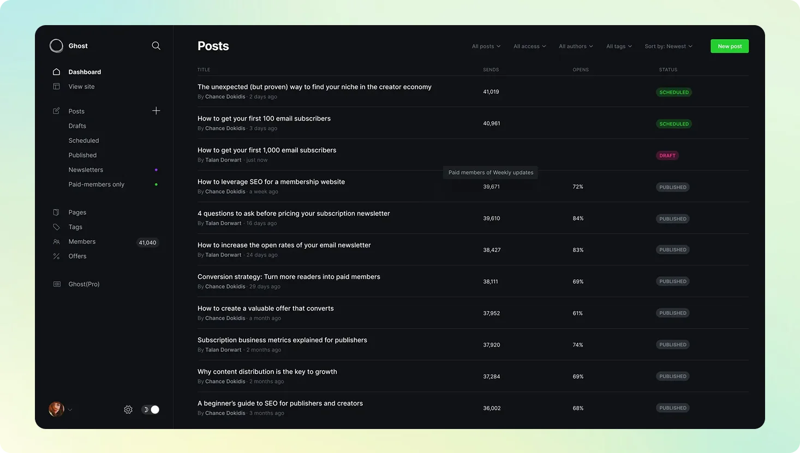Click the Members count badge 41,040

point(147,242)
